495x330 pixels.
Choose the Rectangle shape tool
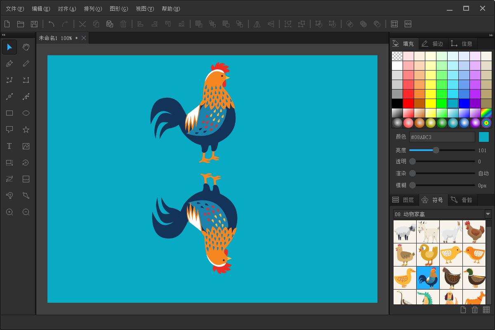tap(9, 113)
